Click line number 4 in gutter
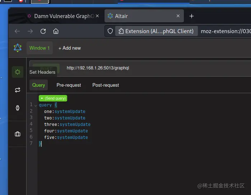This screenshot has height=195, width=251. click(31, 124)
